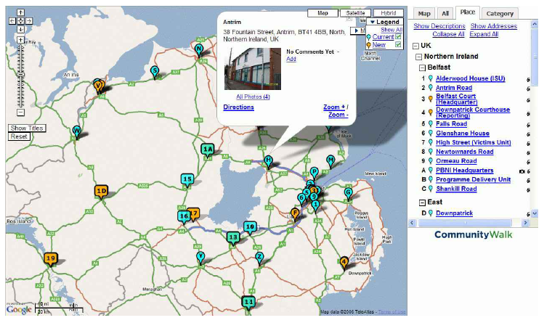Click the teal marker labeled 1A
The width and height of the screenshot is (552, 323).
[x=208, y=150]
